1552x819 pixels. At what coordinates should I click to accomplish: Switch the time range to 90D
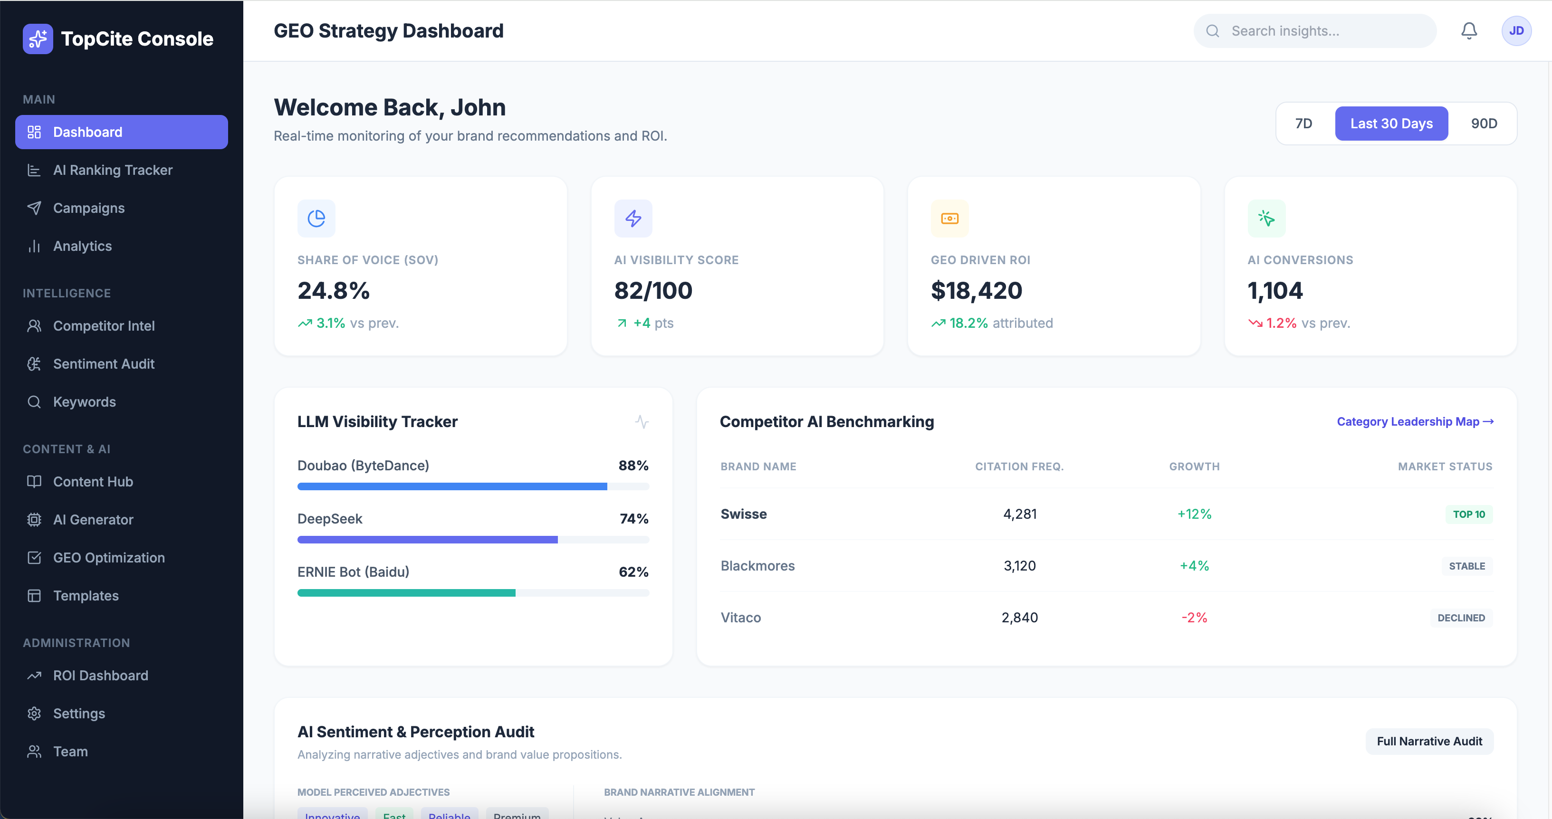click(x=1483, y=124)
